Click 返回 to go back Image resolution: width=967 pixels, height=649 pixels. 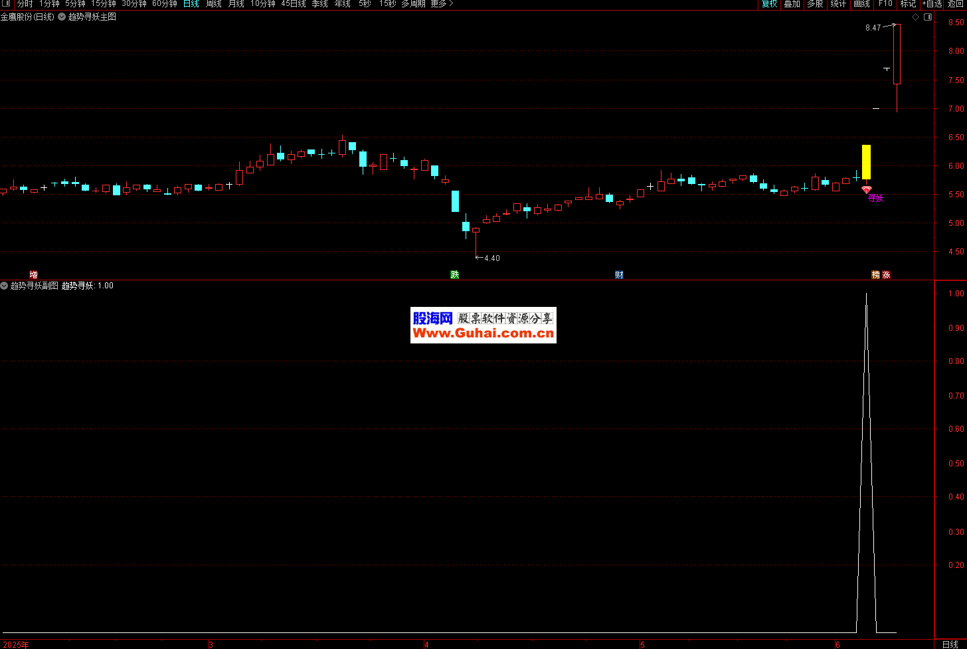tap(956, 3)
